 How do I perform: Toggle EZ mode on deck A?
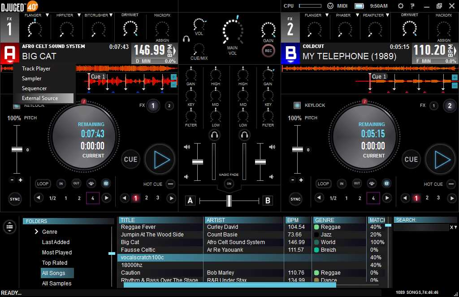coord(106,183)
